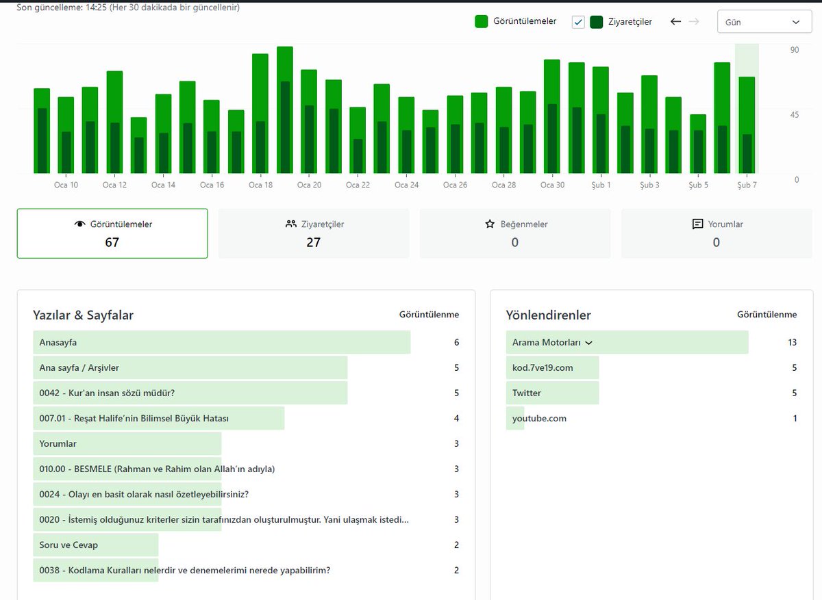Select the Beğenmeler stats tab
Viewport: 822px width, 600px height.
[515, 233]
